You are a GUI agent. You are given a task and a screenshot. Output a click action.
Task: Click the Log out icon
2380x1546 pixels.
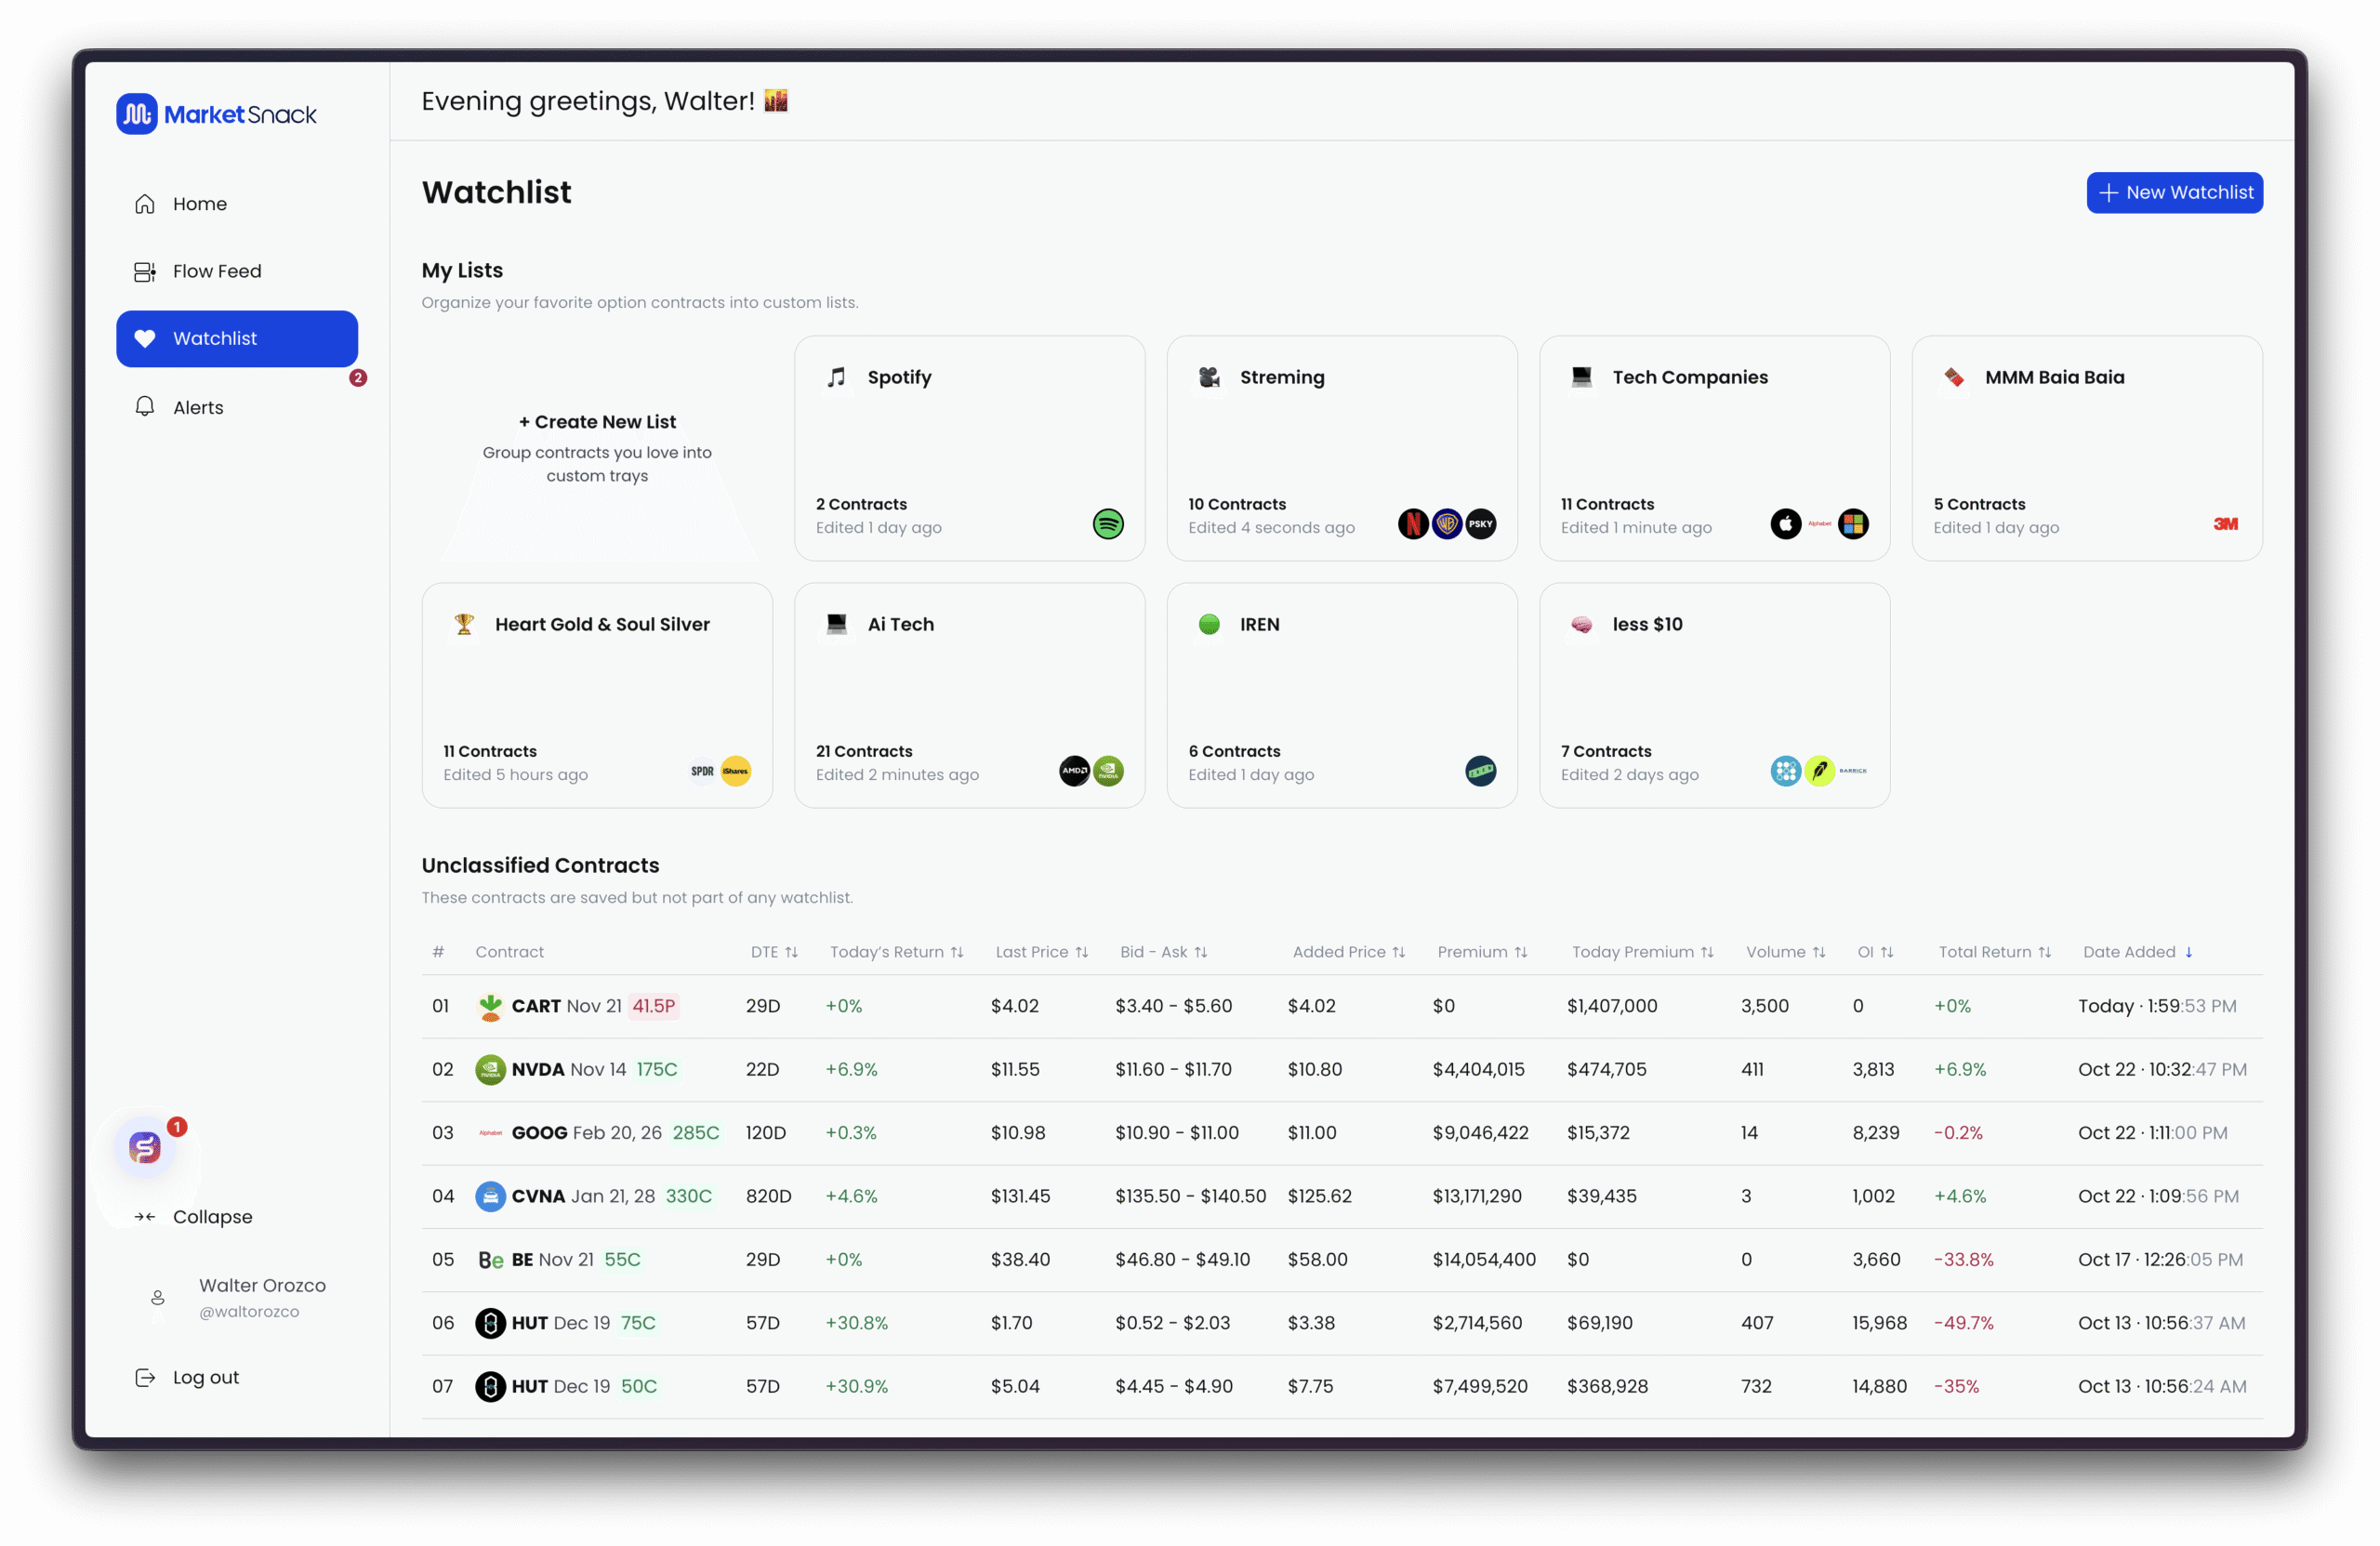(x=145, y=1377)
